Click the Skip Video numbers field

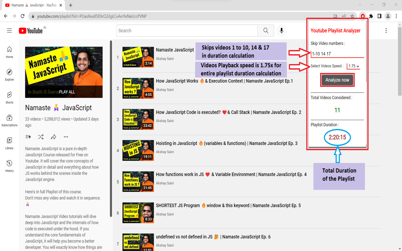click(337, 54)
